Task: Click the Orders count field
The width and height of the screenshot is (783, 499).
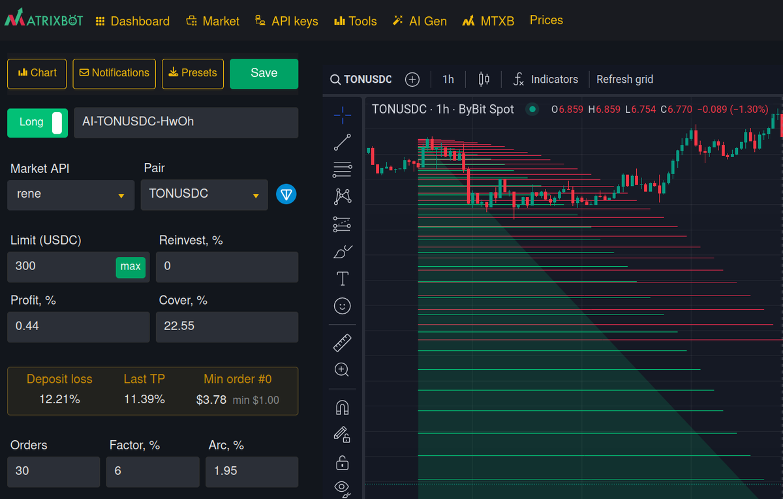Action: tap(54, 472)
